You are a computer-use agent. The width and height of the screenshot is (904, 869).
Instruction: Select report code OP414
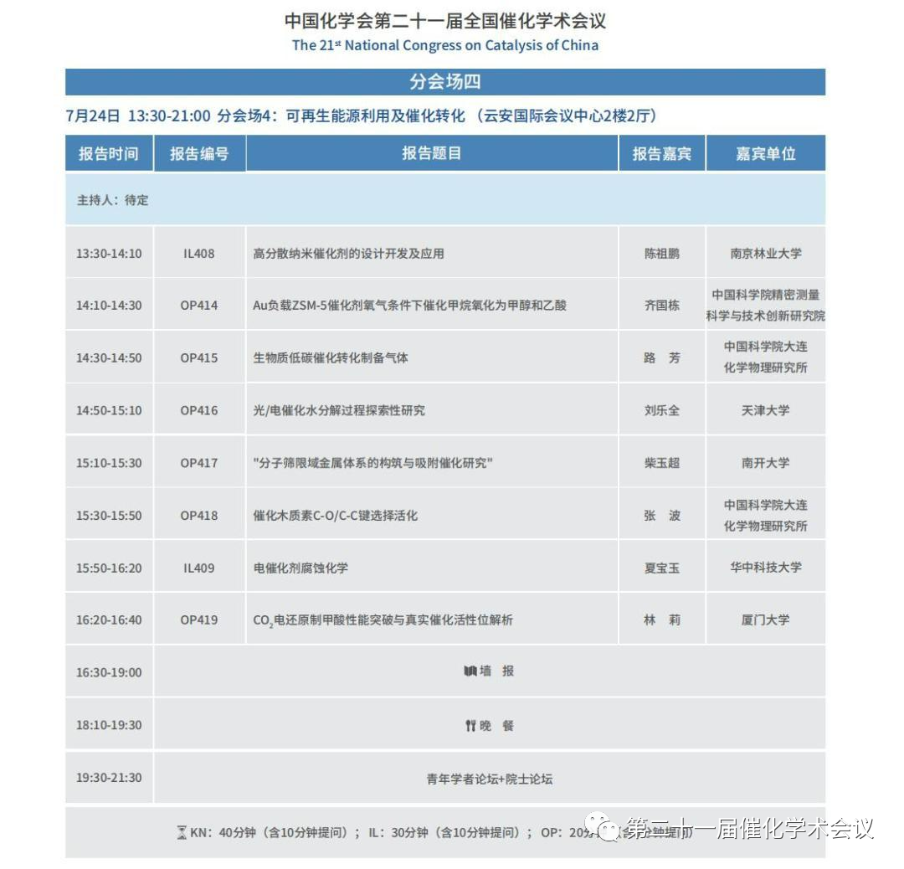199,306
